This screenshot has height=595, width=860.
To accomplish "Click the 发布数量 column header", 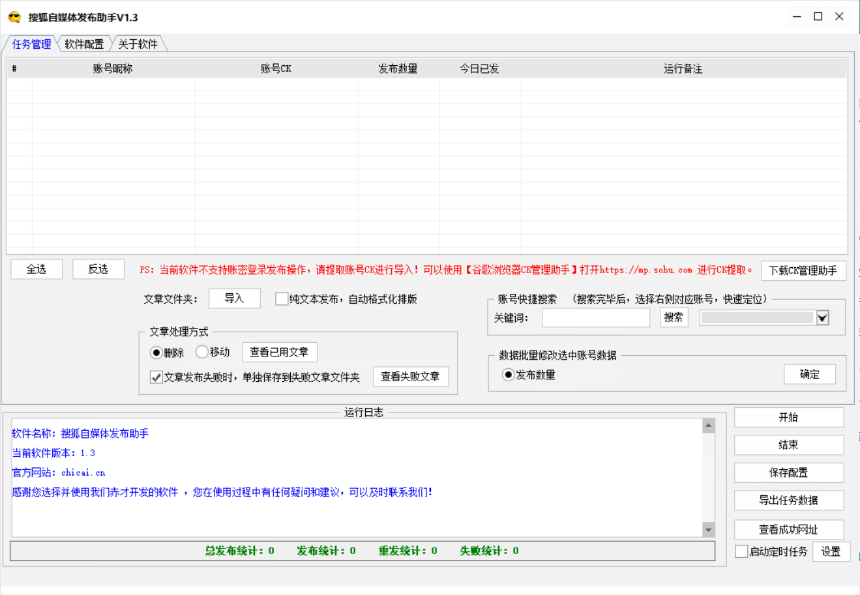I will (398, 68).
